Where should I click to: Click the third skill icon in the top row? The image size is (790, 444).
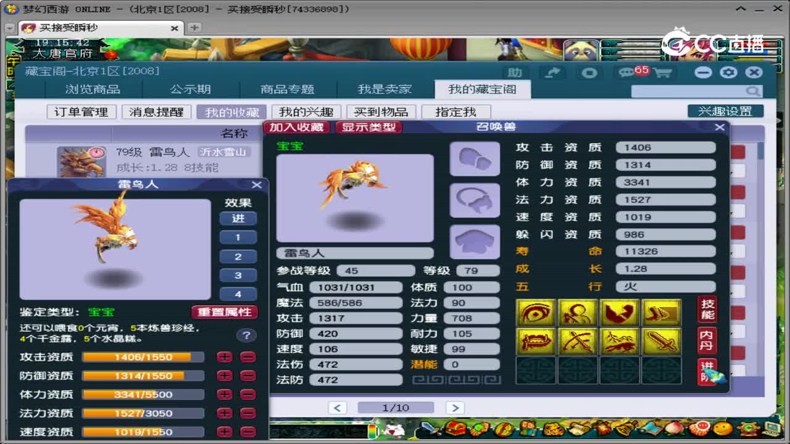click(x=620, y=313)
